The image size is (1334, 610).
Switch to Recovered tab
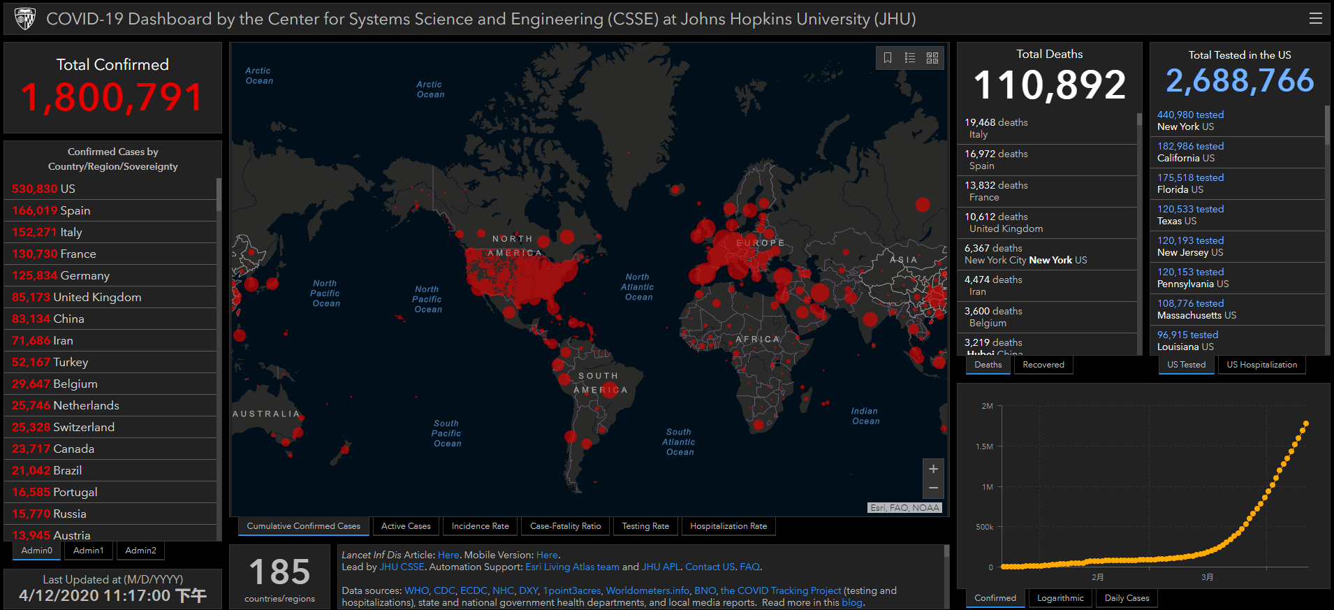coord(1043,365)
